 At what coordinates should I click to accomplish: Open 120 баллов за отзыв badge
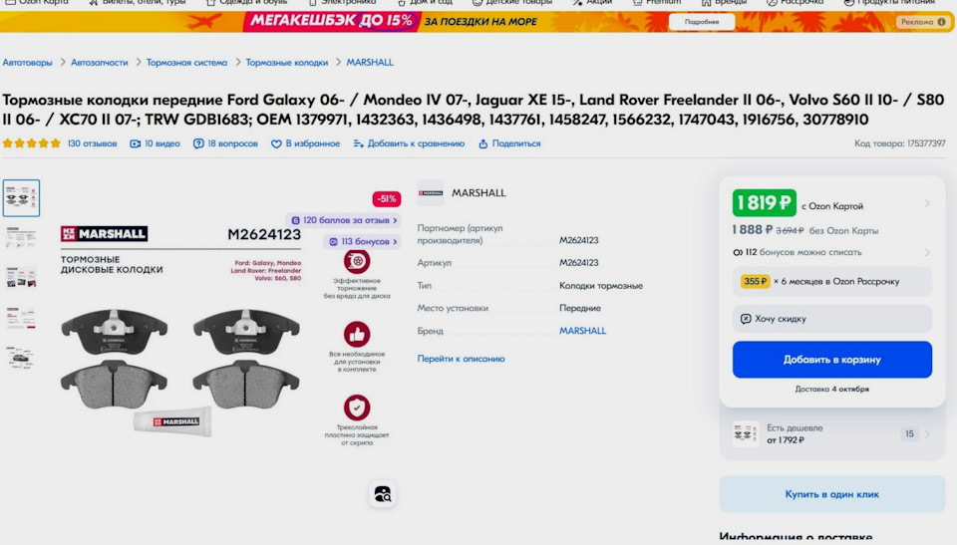[344, 220]
